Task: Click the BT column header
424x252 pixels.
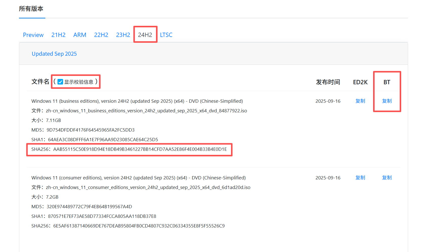Action: pyautogui.click(x=387, y=82)
